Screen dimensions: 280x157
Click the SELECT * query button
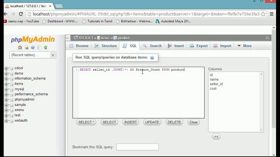click(86, 122)
